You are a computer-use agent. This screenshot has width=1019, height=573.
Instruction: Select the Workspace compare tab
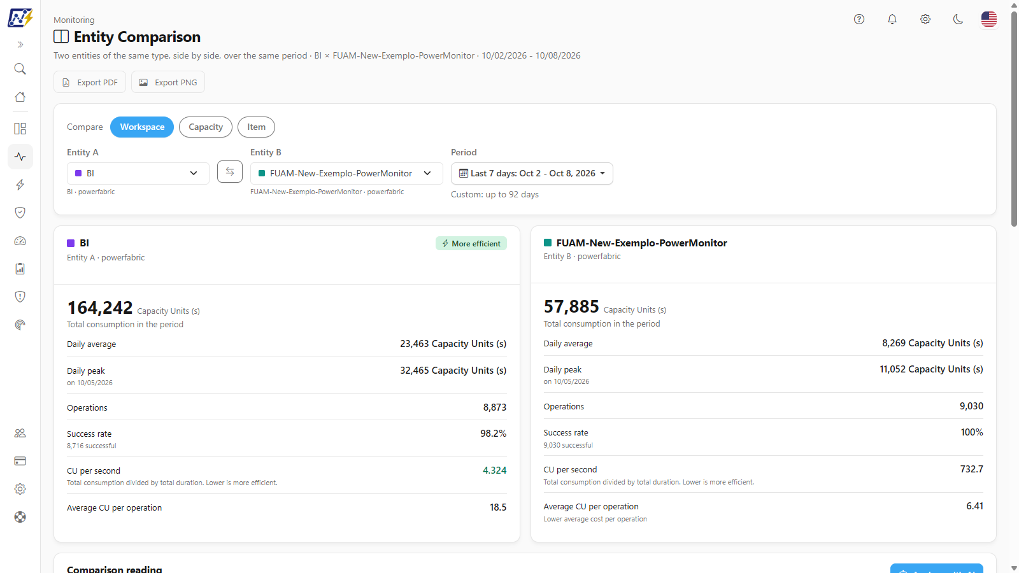tap(142, 127)
